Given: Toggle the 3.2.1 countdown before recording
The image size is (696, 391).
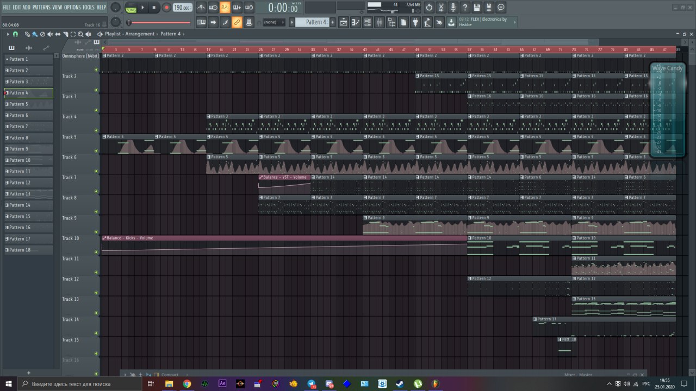Looking at the screenshot, I should [x=225, y=8].
